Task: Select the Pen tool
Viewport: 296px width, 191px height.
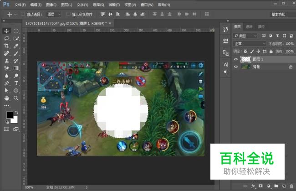Action: (6, 83)
